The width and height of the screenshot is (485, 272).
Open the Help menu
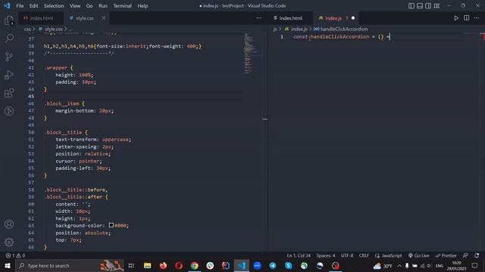pyautogui.click(x=142, y=6)
